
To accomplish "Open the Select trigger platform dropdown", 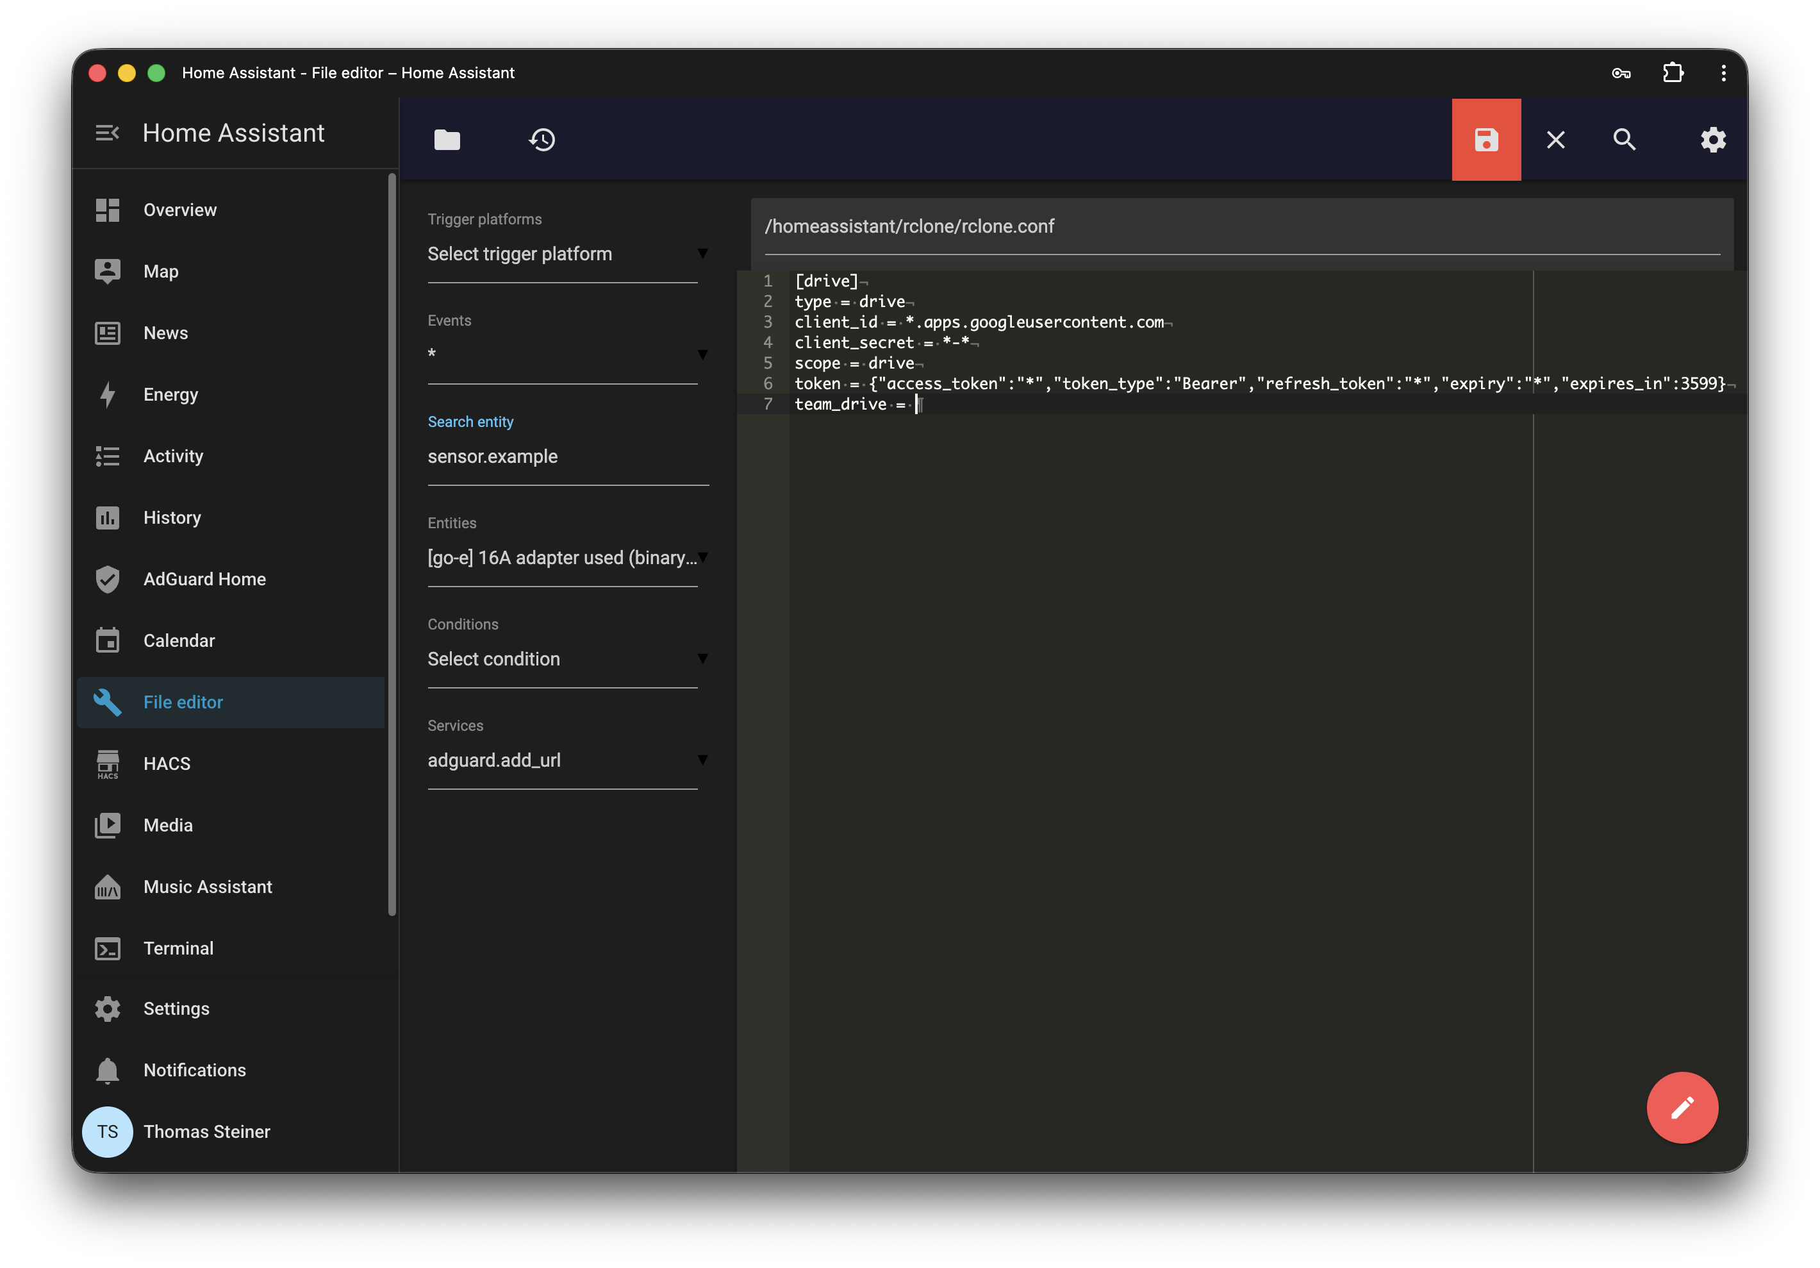I will (x=568, y=254).
